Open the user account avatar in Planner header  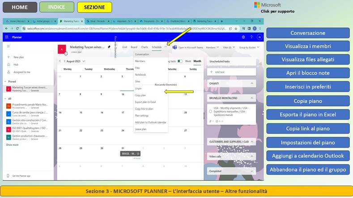tap(259, 37)
